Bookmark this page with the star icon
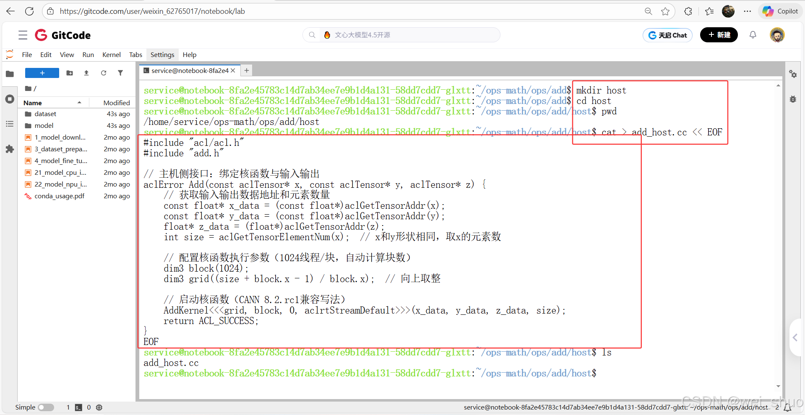 tap(665, 11)
